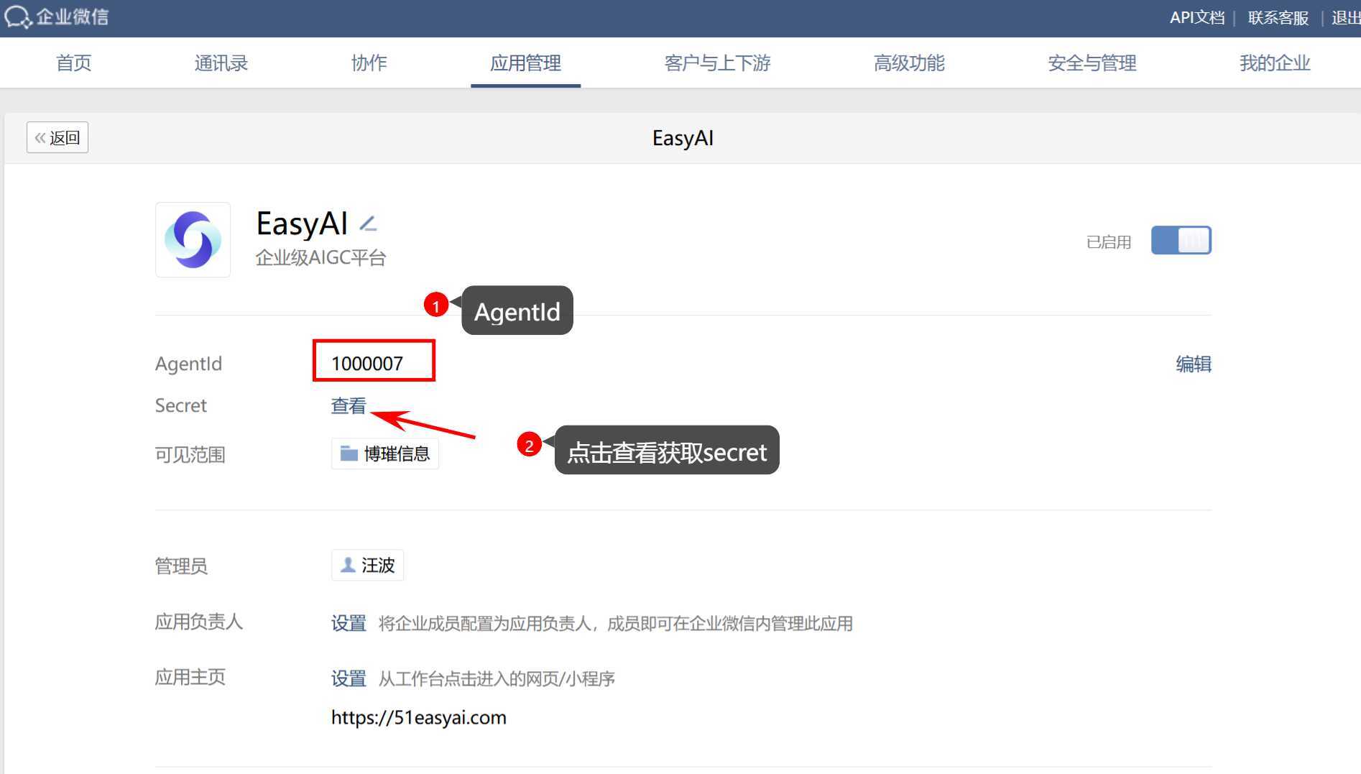Click the 企业级AIGC平台 description text
Image resolution: width=1361 pixels, height=774 pixels.
tap(321, 258)
